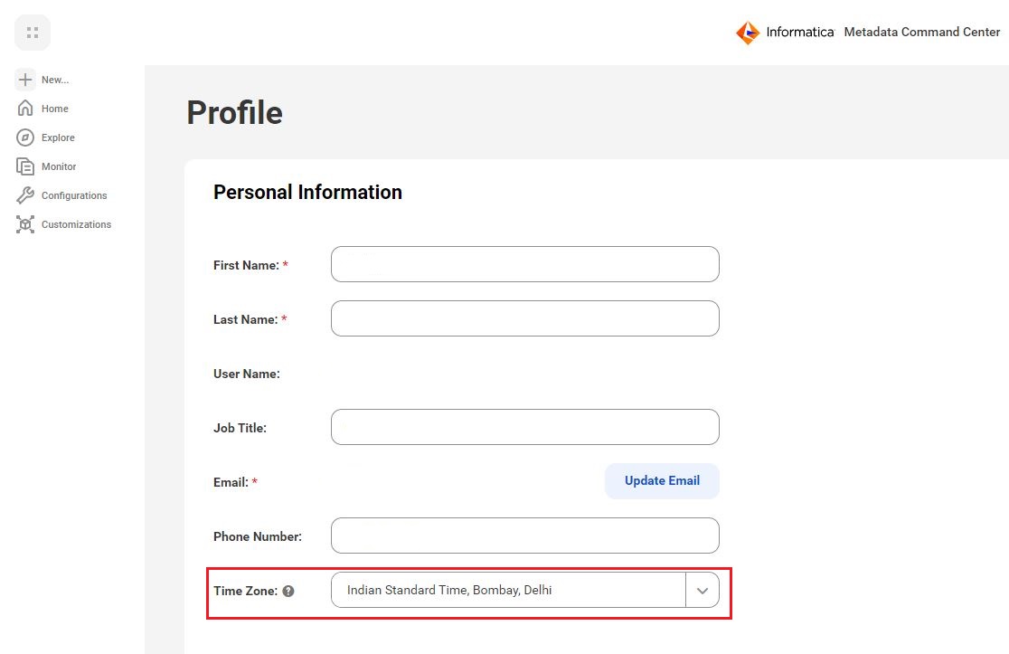Click the Monitor icon in sidebar
The image size is (1009, 654).
coord(25,166)
